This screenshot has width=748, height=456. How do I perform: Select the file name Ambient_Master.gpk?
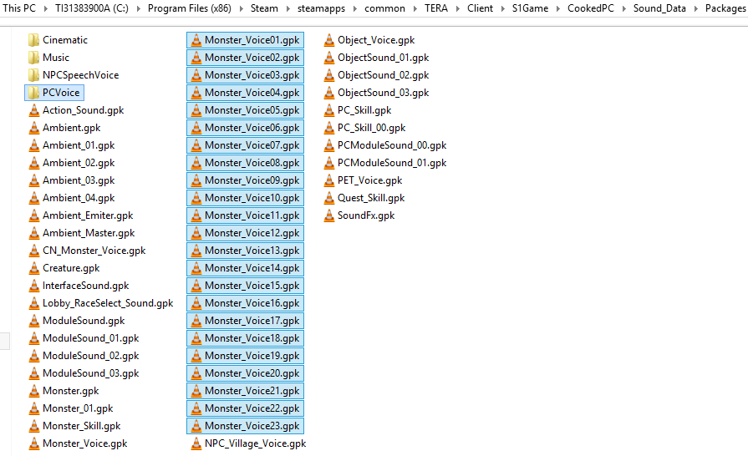pyautogui.click(x=89, y=233)
